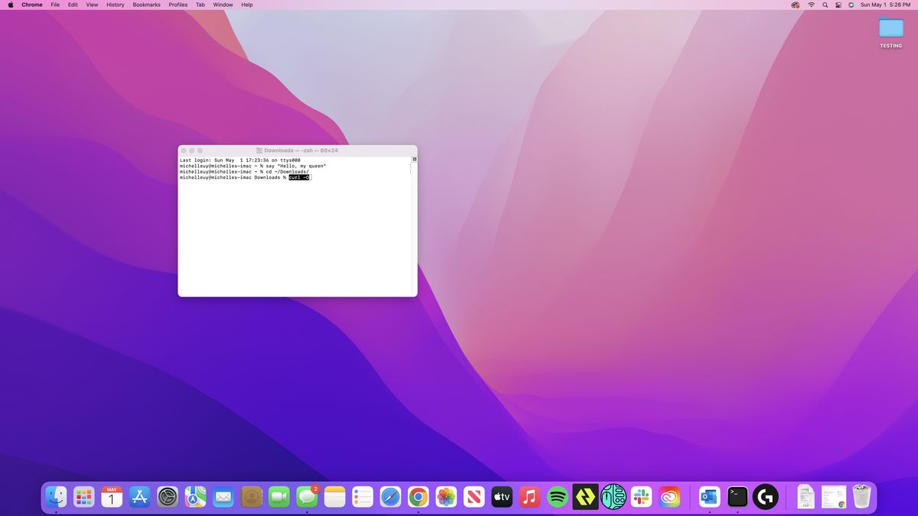Open the teal brain app in the Dock

point(614,497)
